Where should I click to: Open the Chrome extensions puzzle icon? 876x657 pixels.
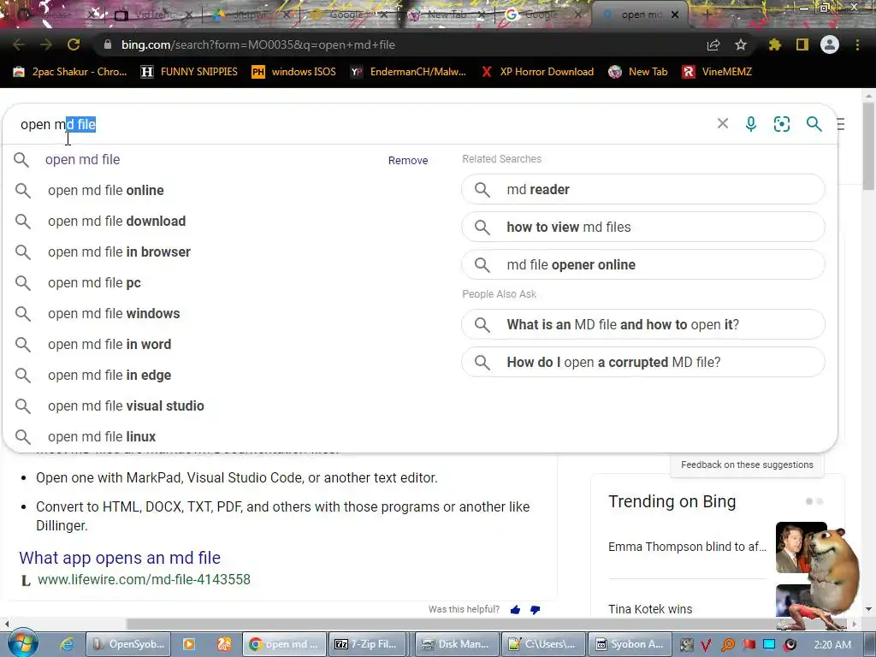coord(774,44)
